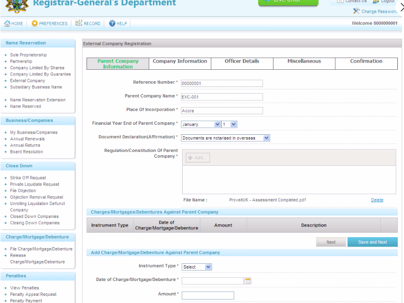Open Penalty Payment link

26,301
